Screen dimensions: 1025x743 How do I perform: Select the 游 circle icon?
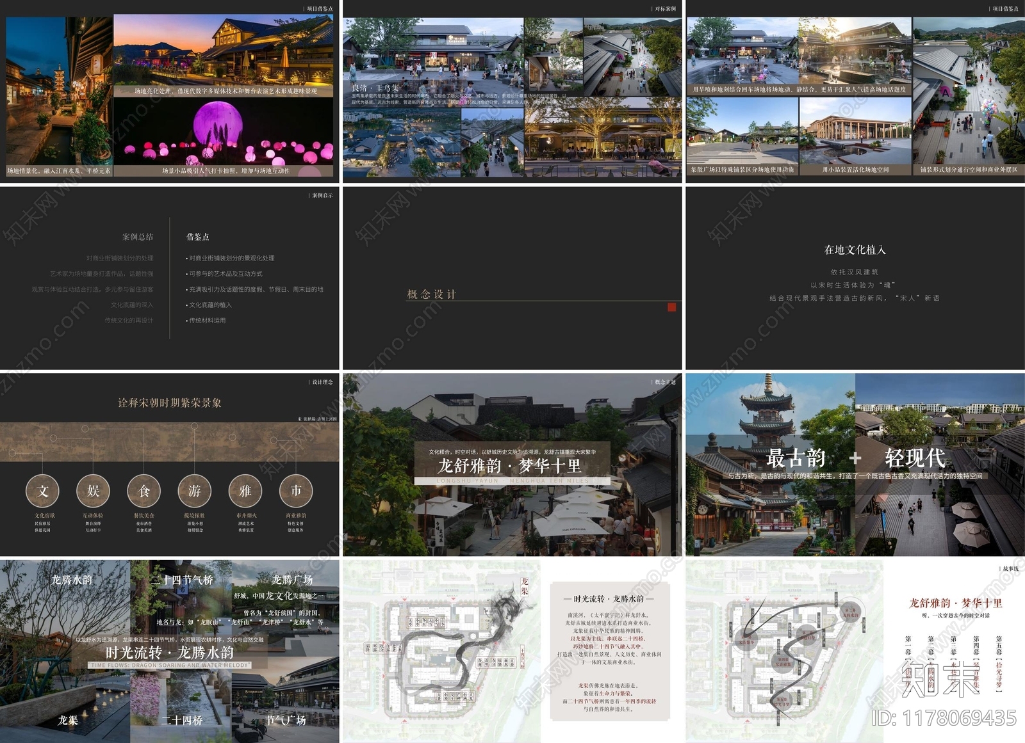(x=195, y=491)
